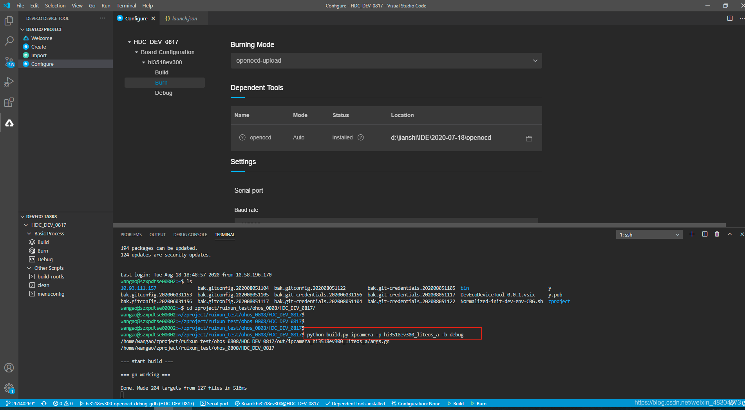This screenshot has height=410, width=745.
Task: Switch to the PROBLEMS panel tab
Action: 131,235
